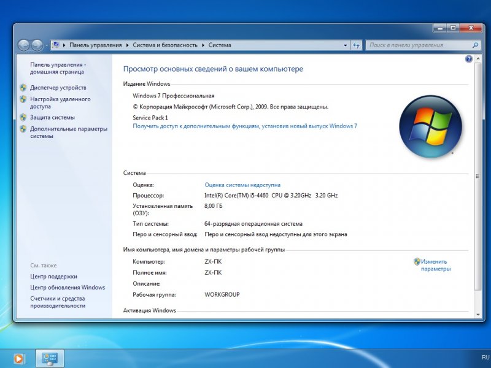Image resolution: width=491 pixels, height=368 pixels.
Task: Open Настройка удаленного доступа
Action: tap(60, 102)
